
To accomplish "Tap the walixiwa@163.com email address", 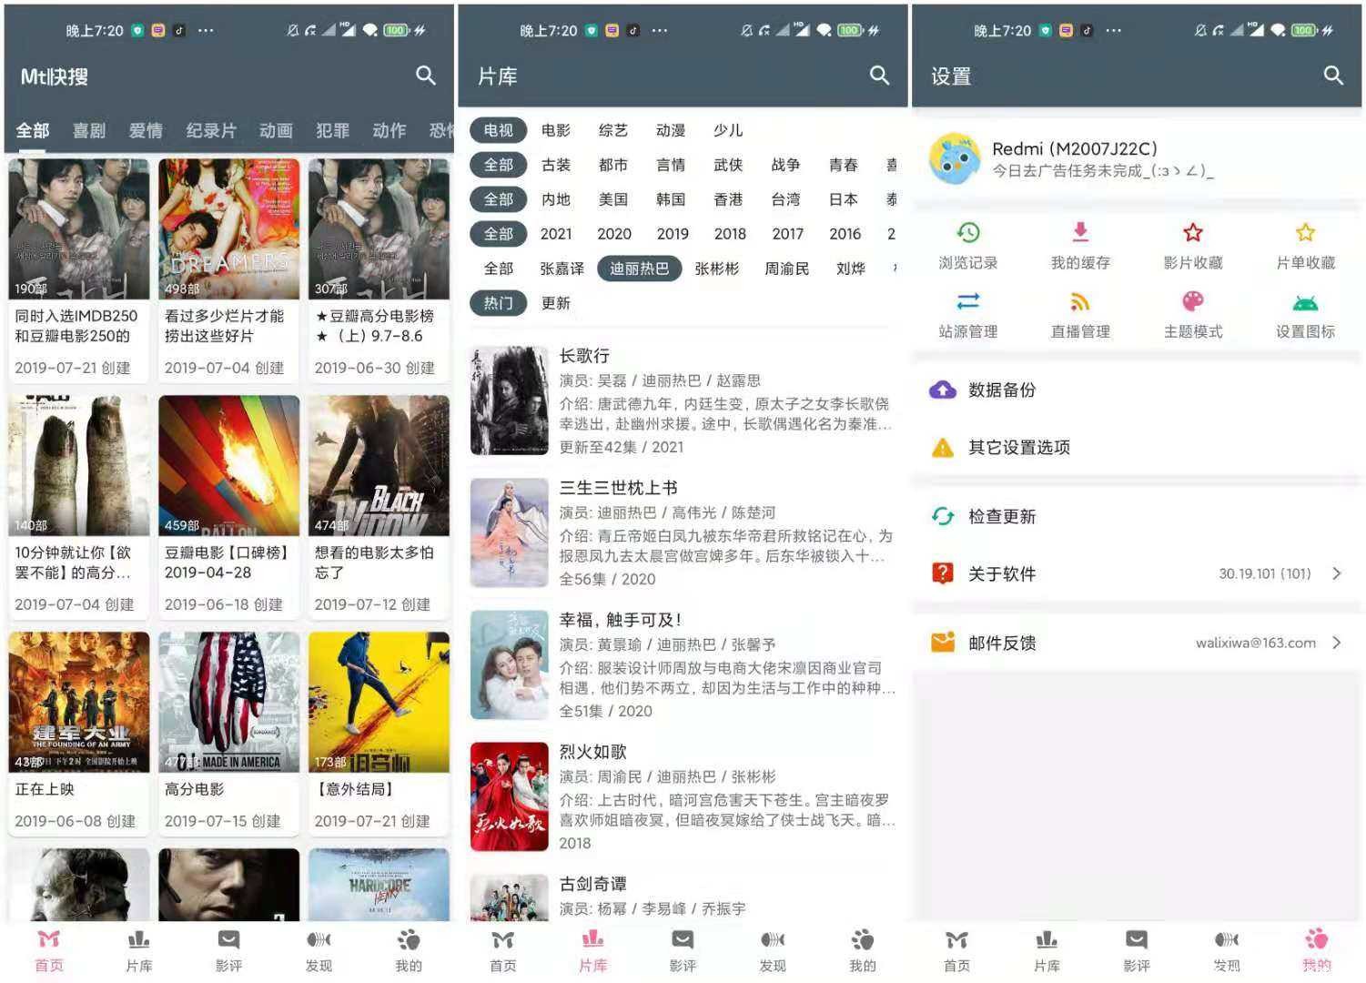I will coord(1255,643).
